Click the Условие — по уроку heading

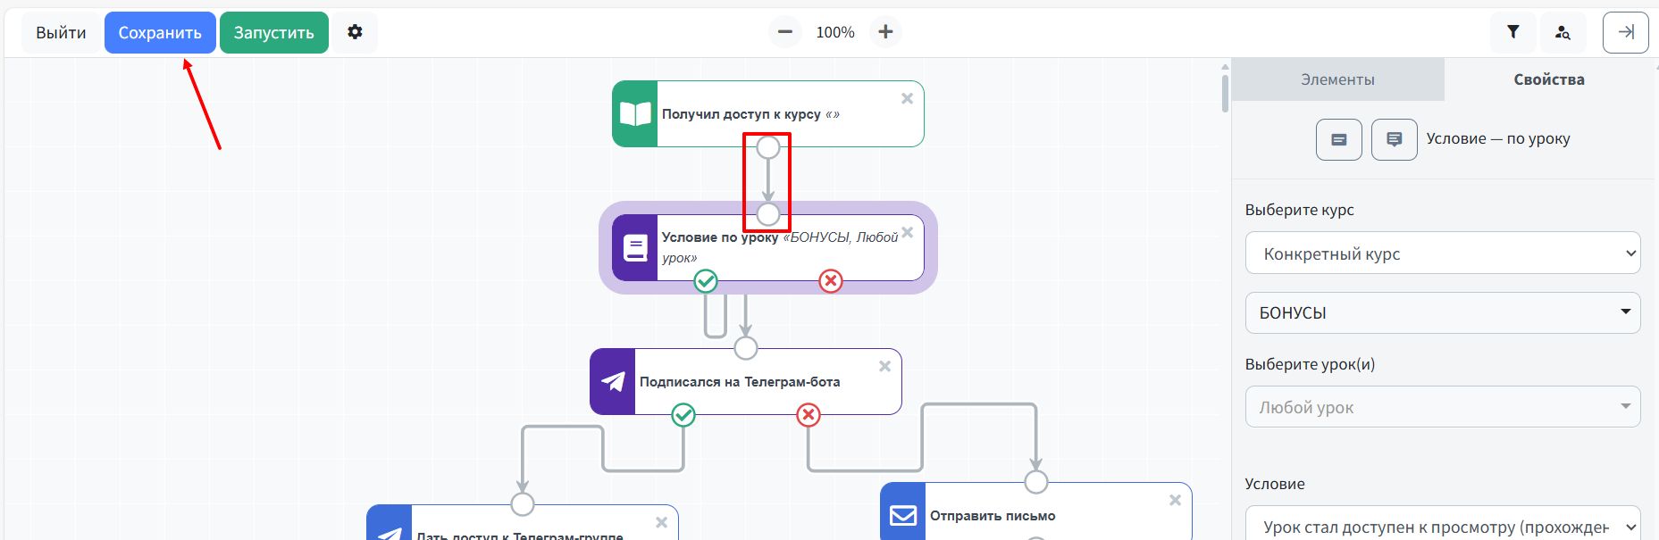pos(1498,138)
